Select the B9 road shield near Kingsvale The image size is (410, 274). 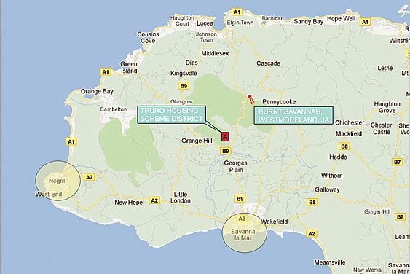(x=184, y=86)
